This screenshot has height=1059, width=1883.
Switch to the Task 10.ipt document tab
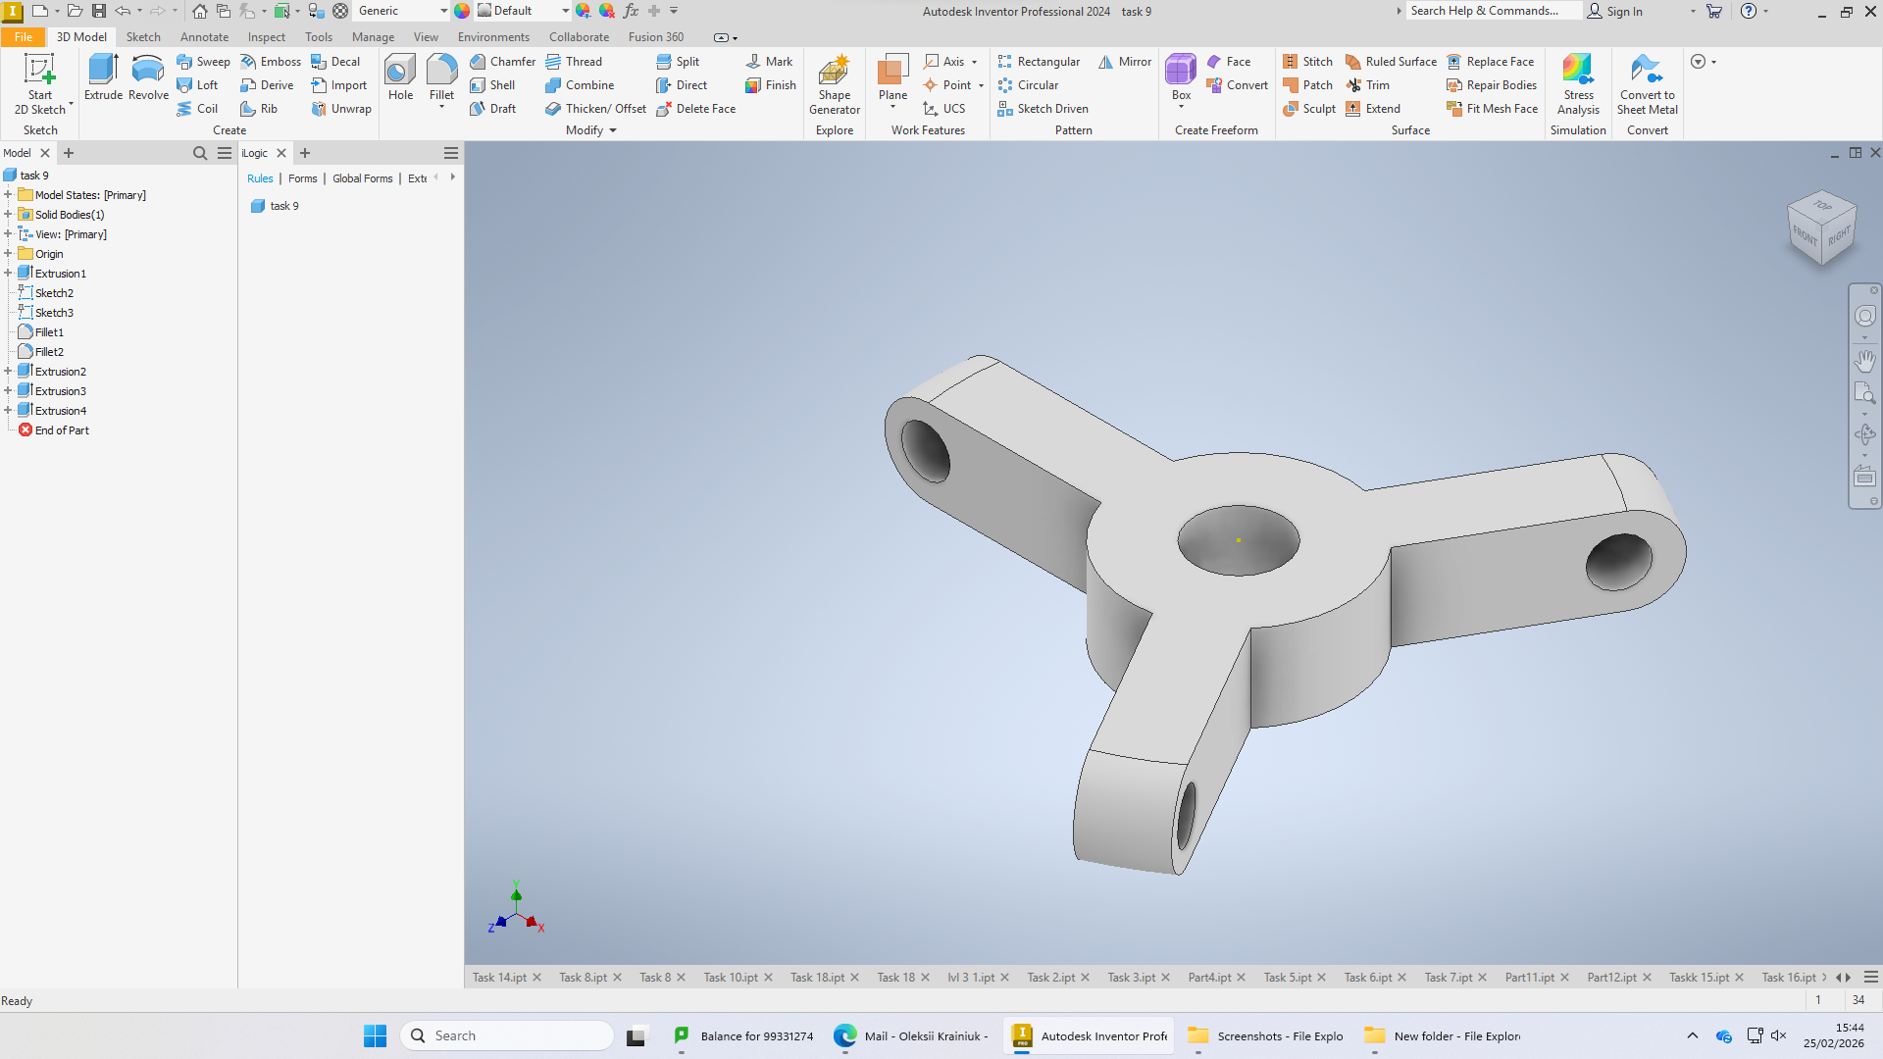pos(731,978)
